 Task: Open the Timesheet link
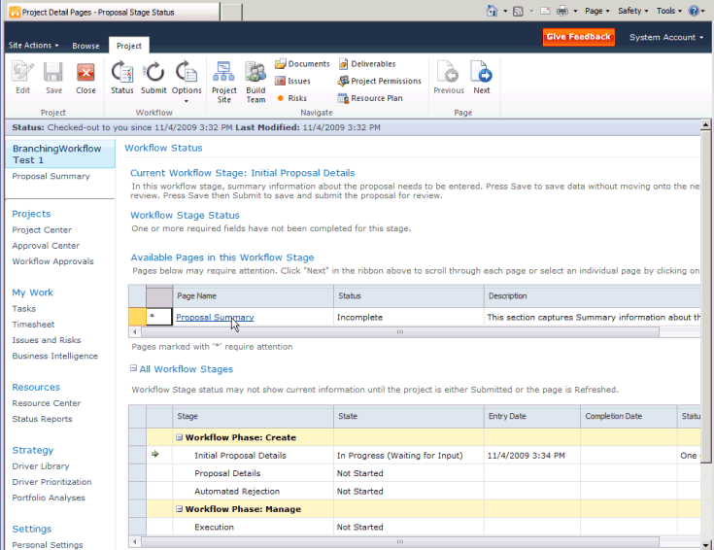[x=33, y=325]
